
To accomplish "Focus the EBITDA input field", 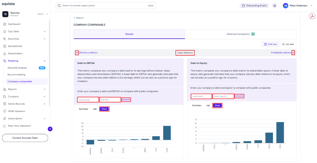I will (110, 100).
